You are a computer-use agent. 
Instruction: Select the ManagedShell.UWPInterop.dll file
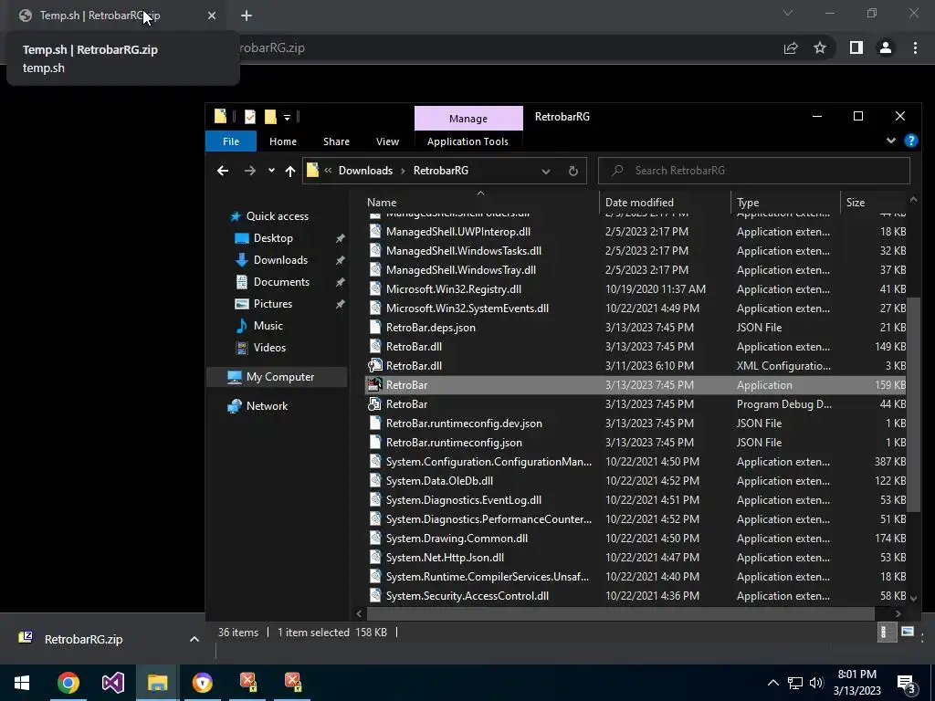click(x=636, y=232)
